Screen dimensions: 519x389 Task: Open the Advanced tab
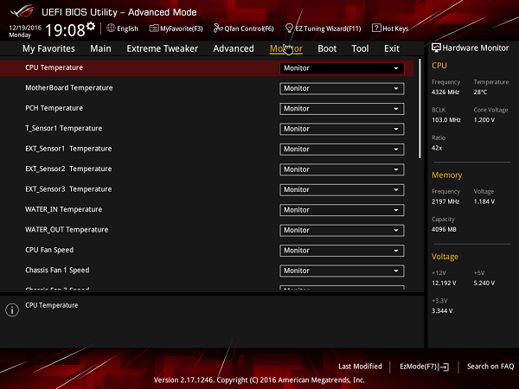pos(234,48)
